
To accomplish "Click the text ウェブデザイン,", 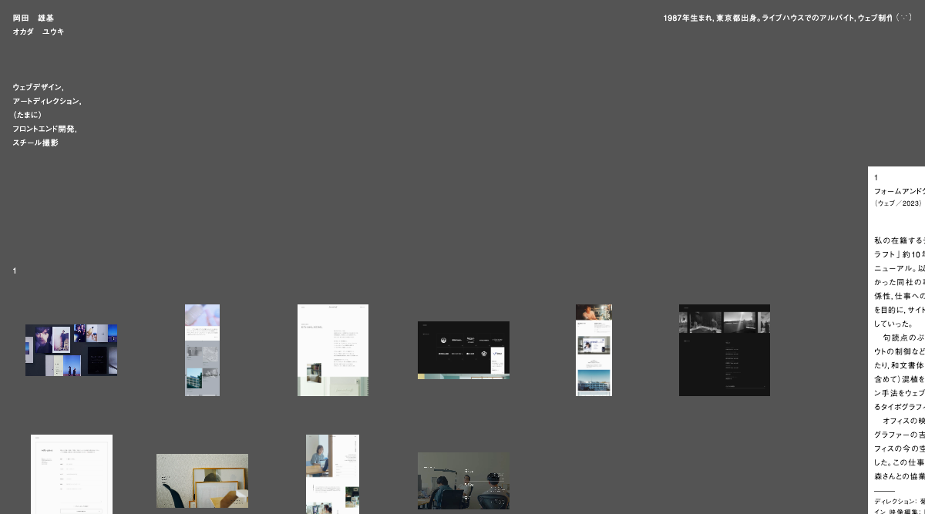I will [x=39, y=87].
